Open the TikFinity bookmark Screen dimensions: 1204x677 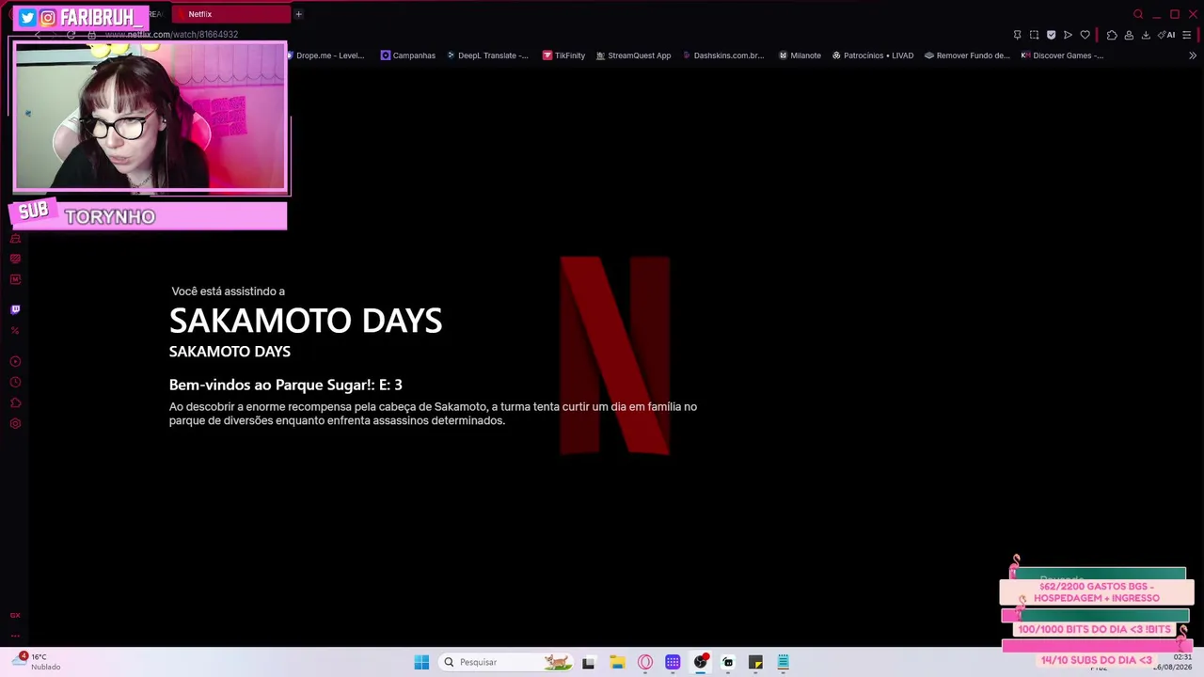click(x=564, y=55)
